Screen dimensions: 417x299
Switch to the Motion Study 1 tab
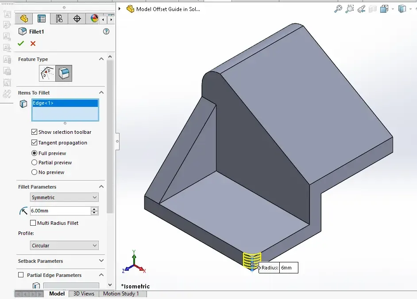pyautogui.click(x=121, y=294)
